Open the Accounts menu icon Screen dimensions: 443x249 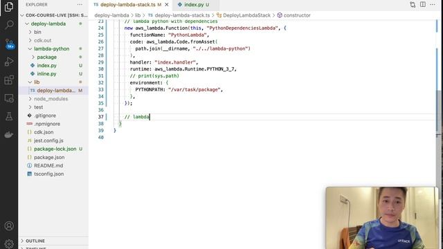click(9, 226)
